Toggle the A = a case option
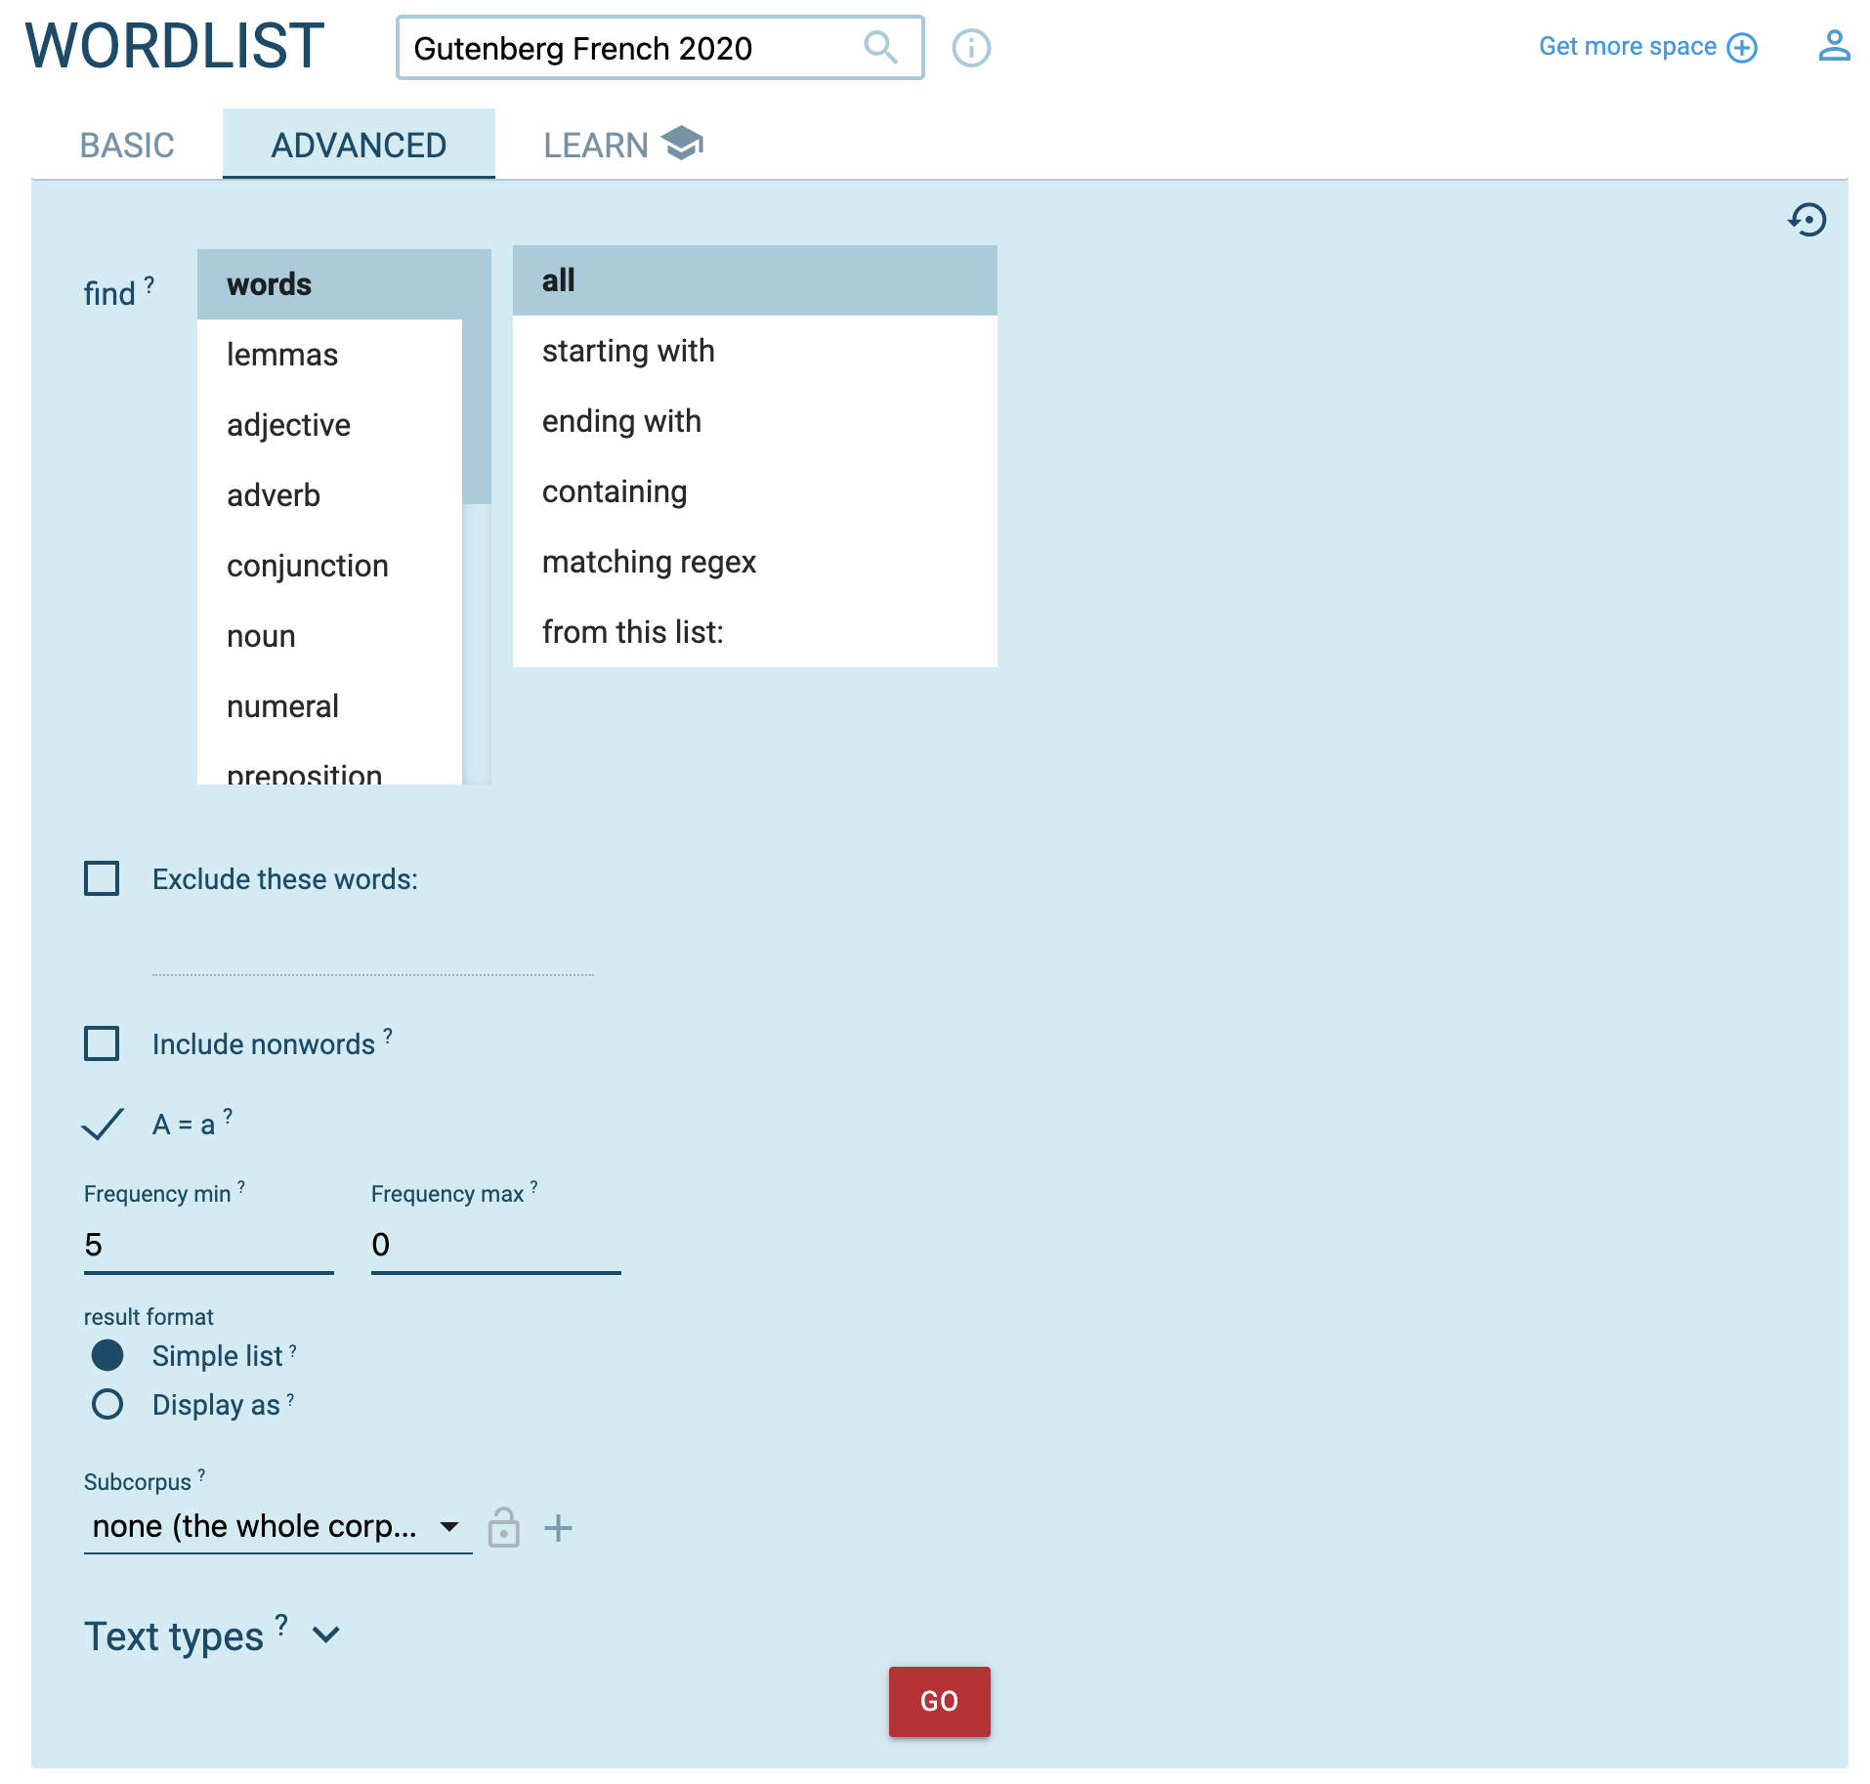1870x1784 pixels. tap(103, 1124)
